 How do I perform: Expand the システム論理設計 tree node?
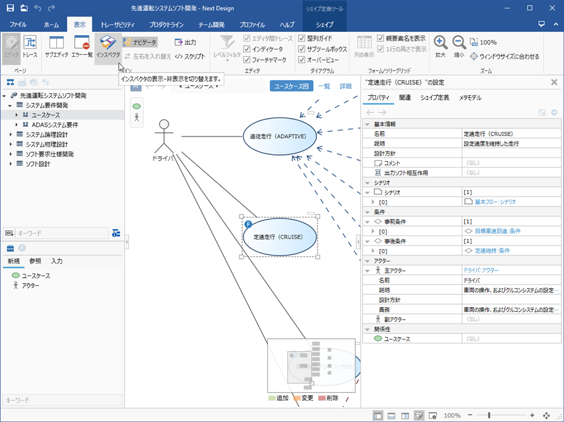10,134
